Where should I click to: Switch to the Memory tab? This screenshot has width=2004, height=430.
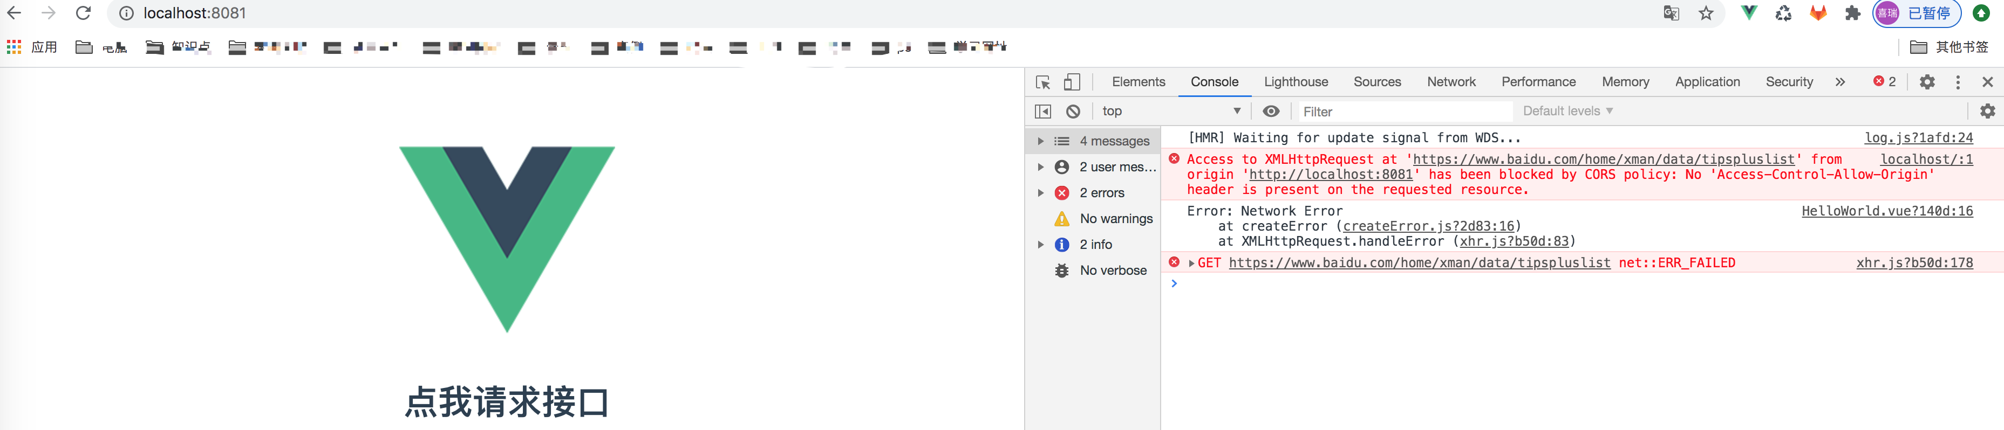pos(1625,82)
